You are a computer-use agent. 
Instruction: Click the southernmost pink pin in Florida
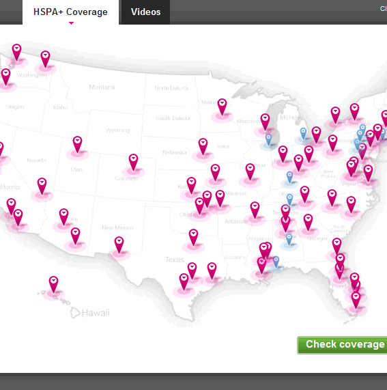(356, 301)
